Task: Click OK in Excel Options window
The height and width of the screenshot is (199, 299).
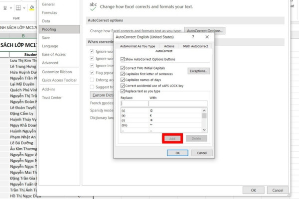Action: click(x=254, y=190)
